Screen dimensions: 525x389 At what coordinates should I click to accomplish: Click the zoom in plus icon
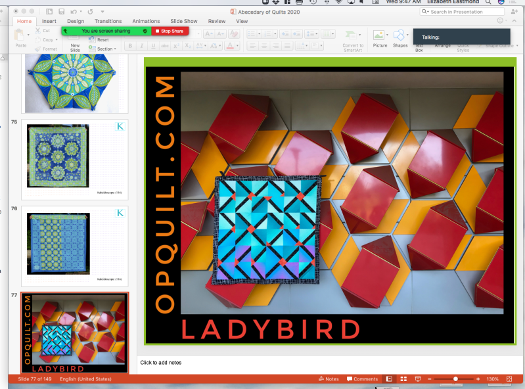point(478,379)
